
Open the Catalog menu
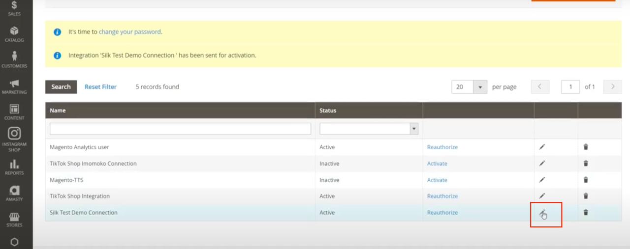click(14, 34)
